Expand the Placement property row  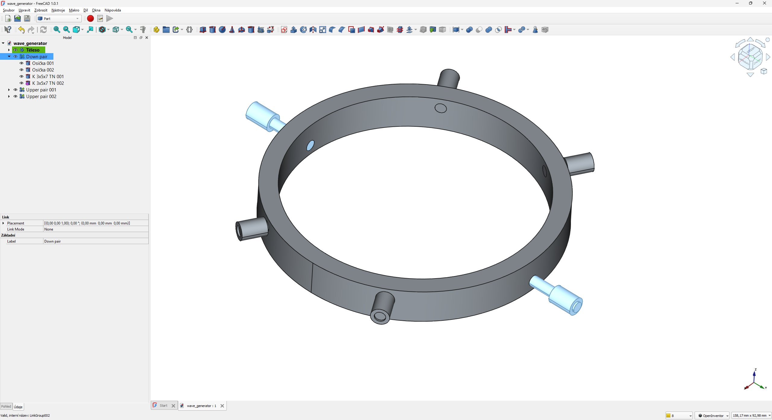tap(3, 223)
